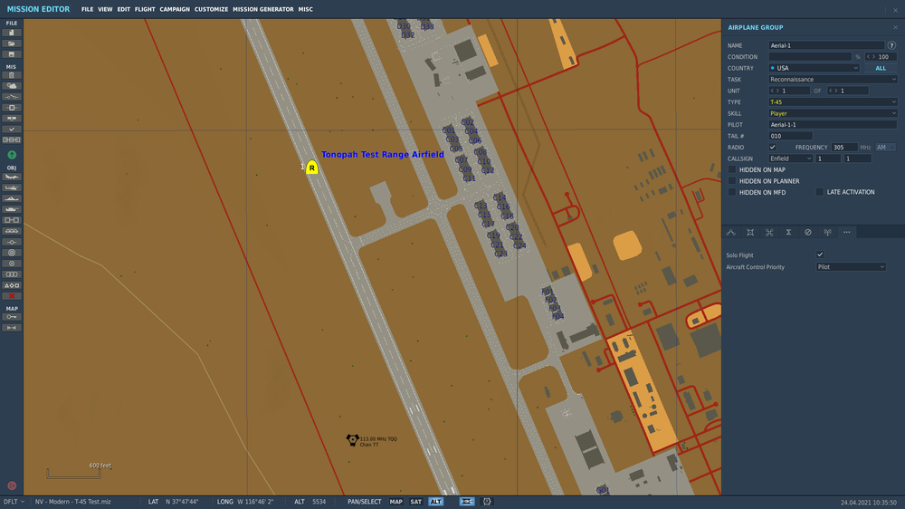Select the airplane group placement tool
Viewport: 905px width, 509px height.
point(12,177)
